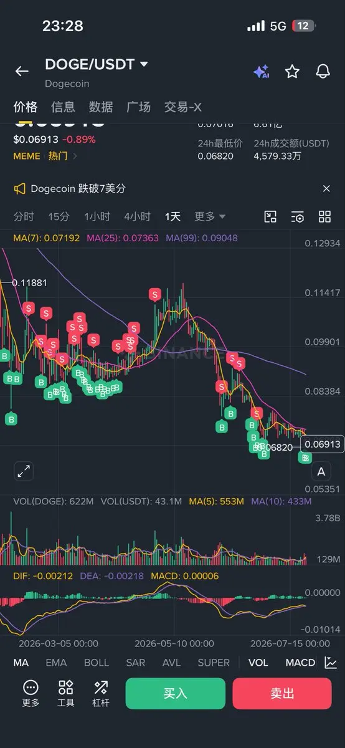
Task: Switch to the 交易-X tab
Action: coord(182,107)
